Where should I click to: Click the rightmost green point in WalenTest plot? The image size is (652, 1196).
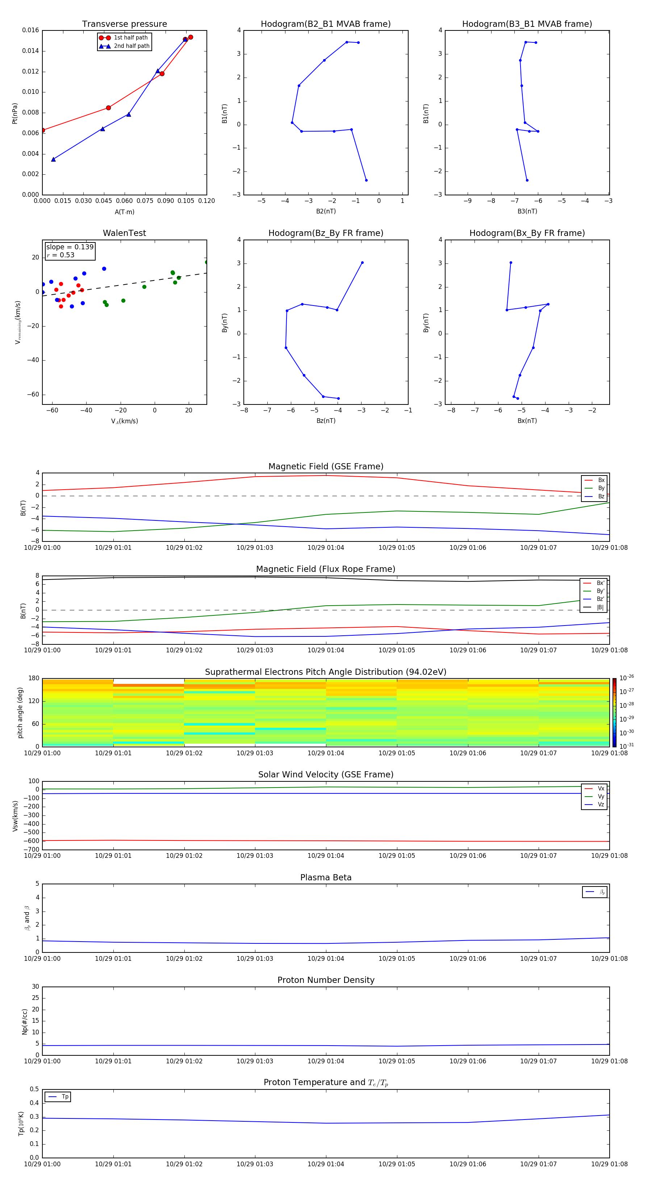tap(206, 262)
